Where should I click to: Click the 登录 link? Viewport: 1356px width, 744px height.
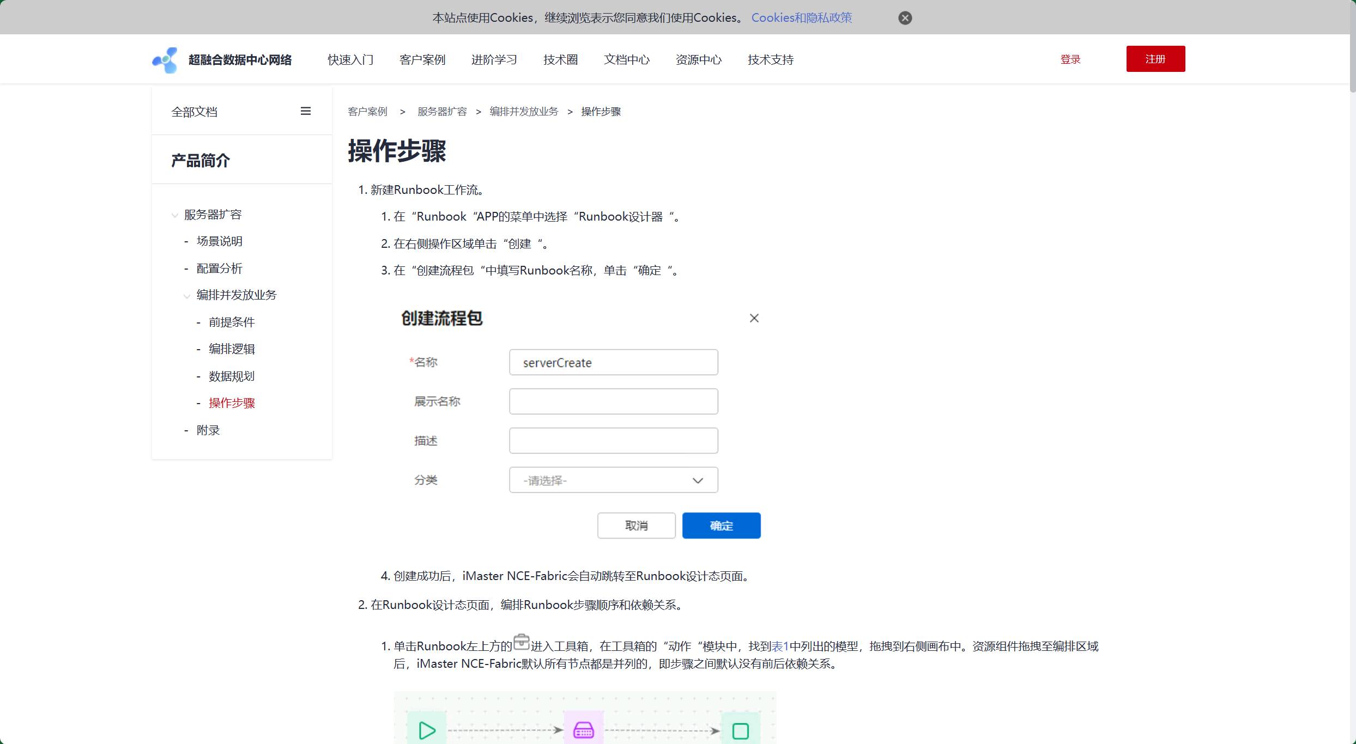(1070, 59)
